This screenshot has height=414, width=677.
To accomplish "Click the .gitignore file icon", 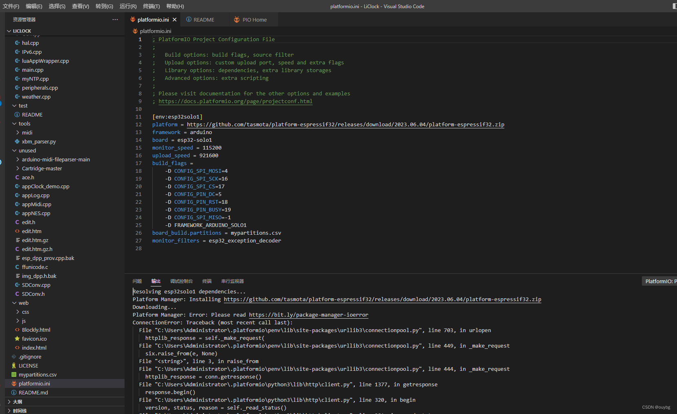I will [x=14, y=357].
